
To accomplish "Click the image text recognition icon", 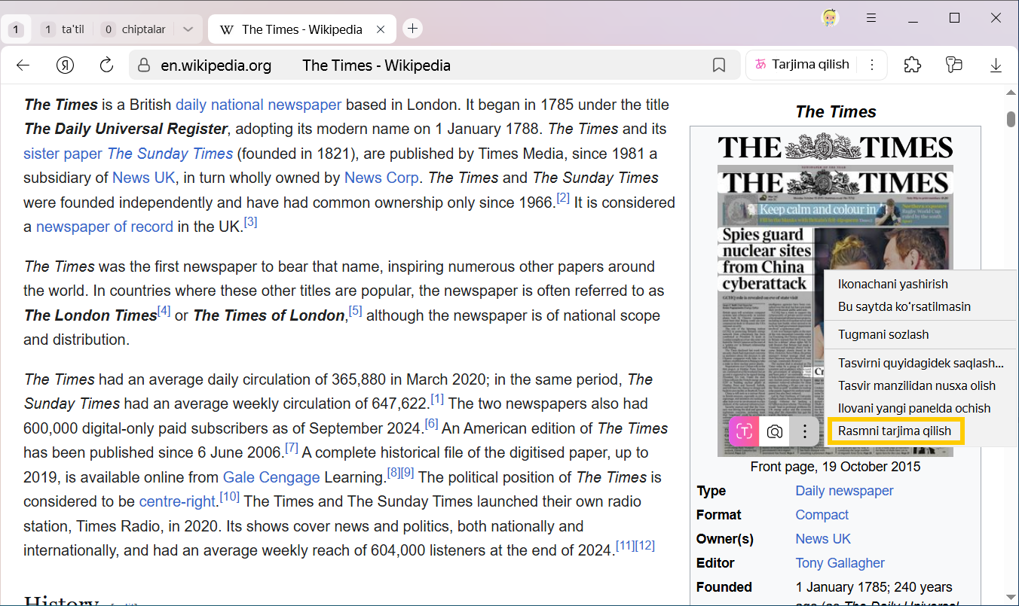I will click(744, 431).
